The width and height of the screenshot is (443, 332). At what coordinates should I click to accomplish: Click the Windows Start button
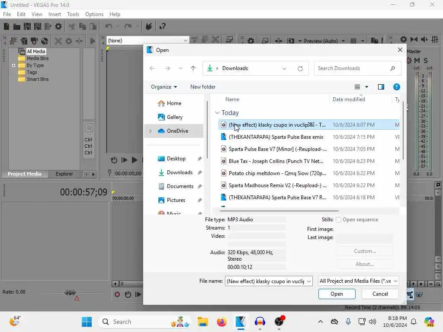click(87, 322)
